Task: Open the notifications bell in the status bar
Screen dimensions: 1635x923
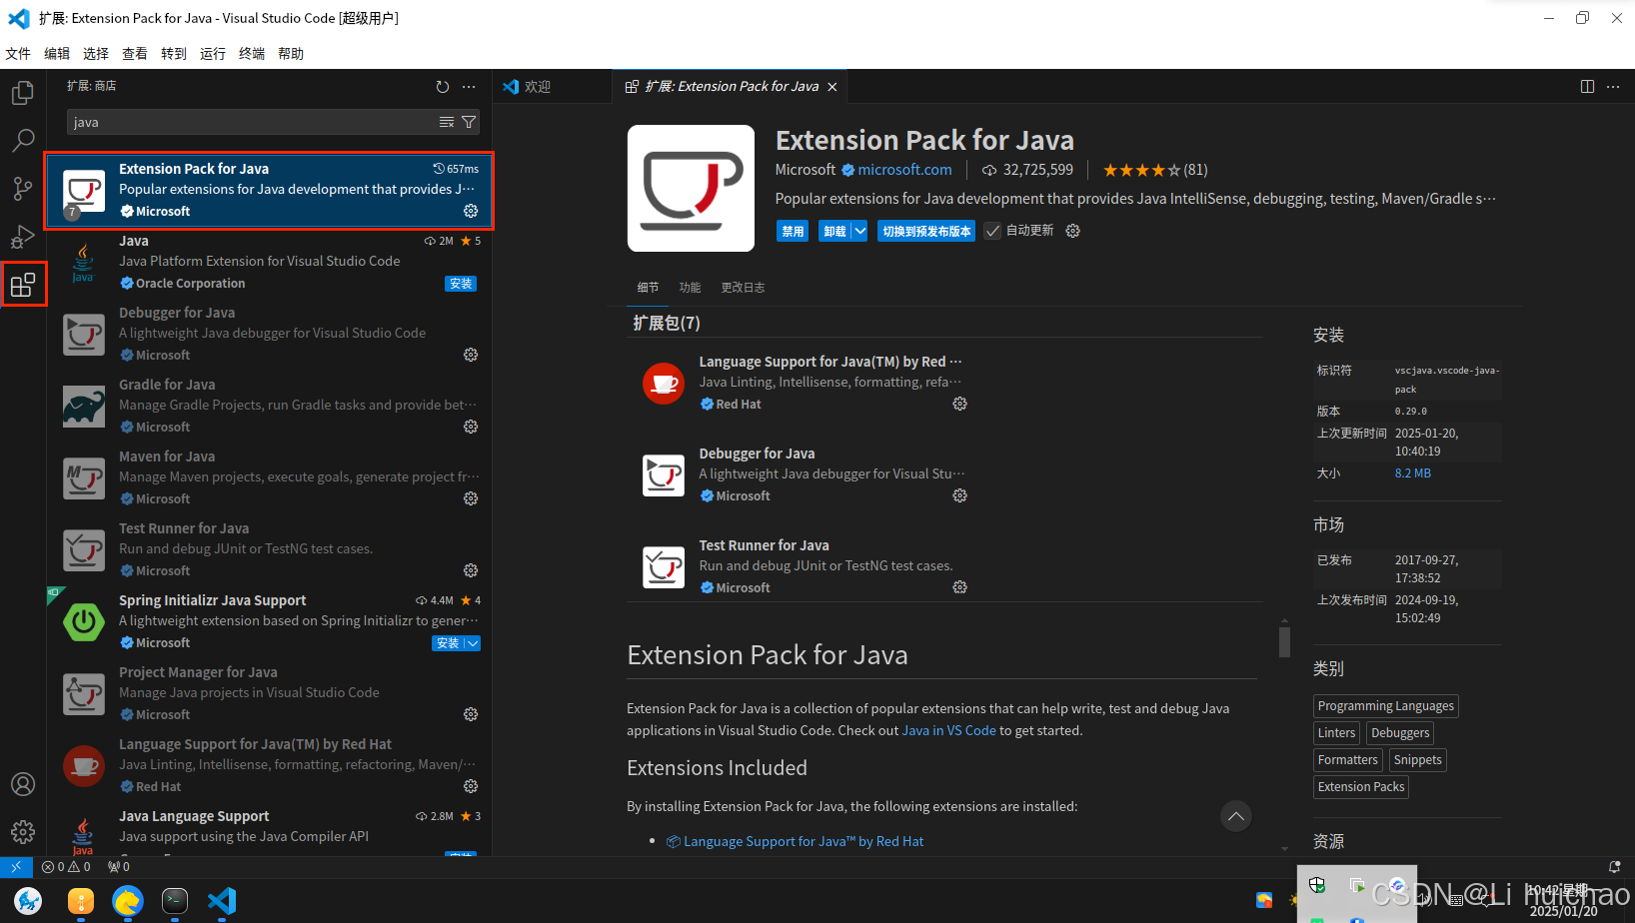Action: pyautogui.click(x=1614, y=867)
